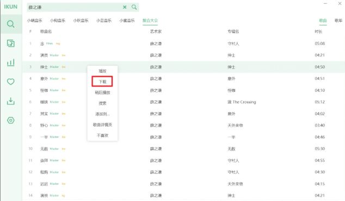The width and height of the screenshot is (345, 201).
Task: Open favorites via the heart sidebar icon
Action: point(11,81)
